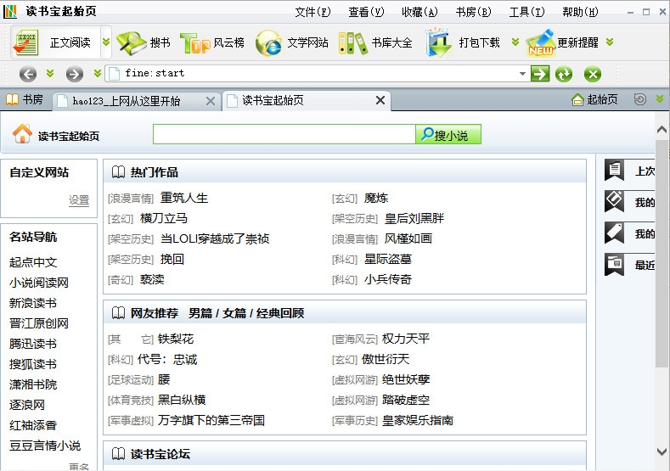Refresh the page with the green reload icon
Image resolution: width=670 pixels, height=471 pixels.
(x=564, y=75)
